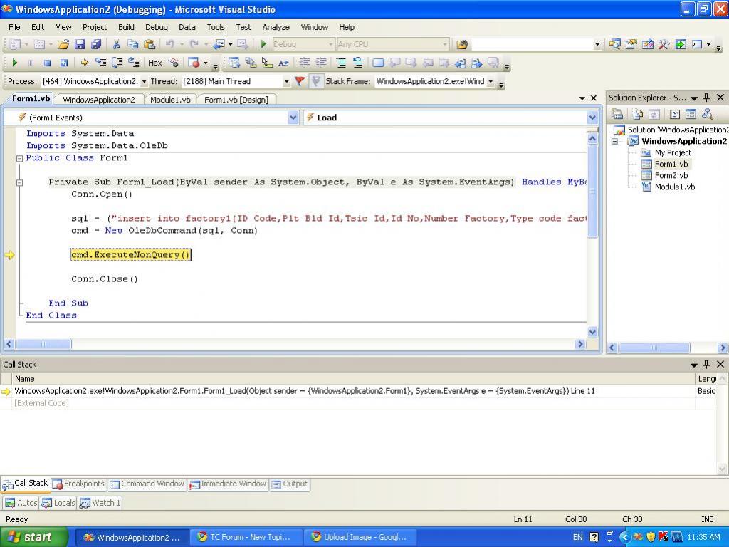Click the Paste clipboard icon
729x547 pixels.
[x=150, y=44]
